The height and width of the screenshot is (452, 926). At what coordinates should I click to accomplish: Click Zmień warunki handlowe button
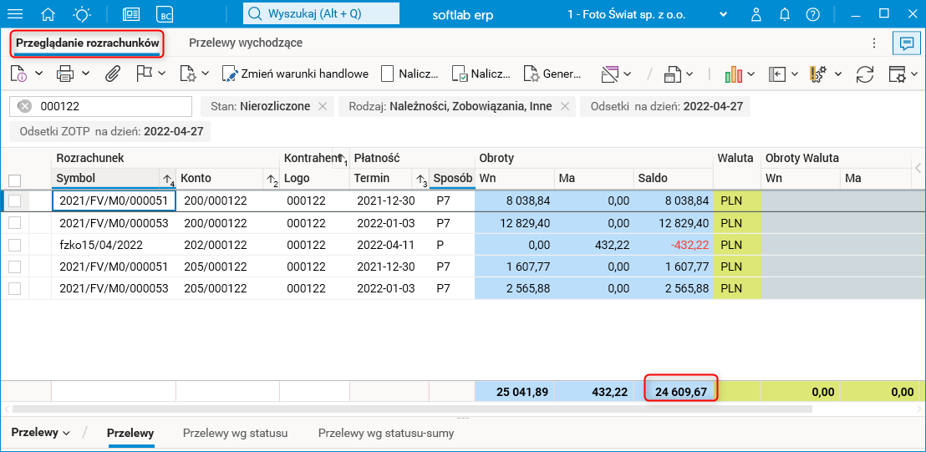[x=296, y=74]
